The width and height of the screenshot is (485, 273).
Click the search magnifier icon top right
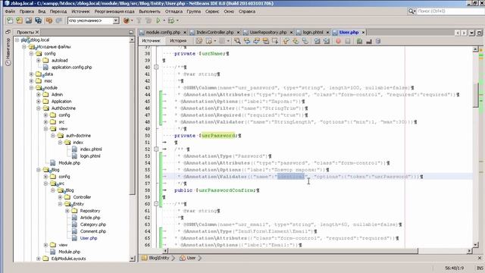coord(411,11)
